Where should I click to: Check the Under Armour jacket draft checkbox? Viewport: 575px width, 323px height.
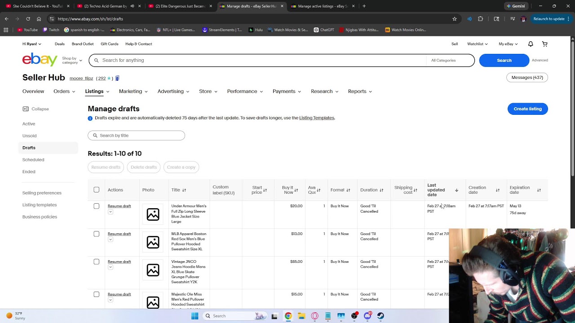point(96,206)
